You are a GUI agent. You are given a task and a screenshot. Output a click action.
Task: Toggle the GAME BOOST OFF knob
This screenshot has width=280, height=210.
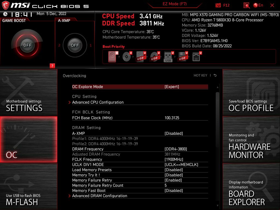pyautogui.click(x=27, y=45)
